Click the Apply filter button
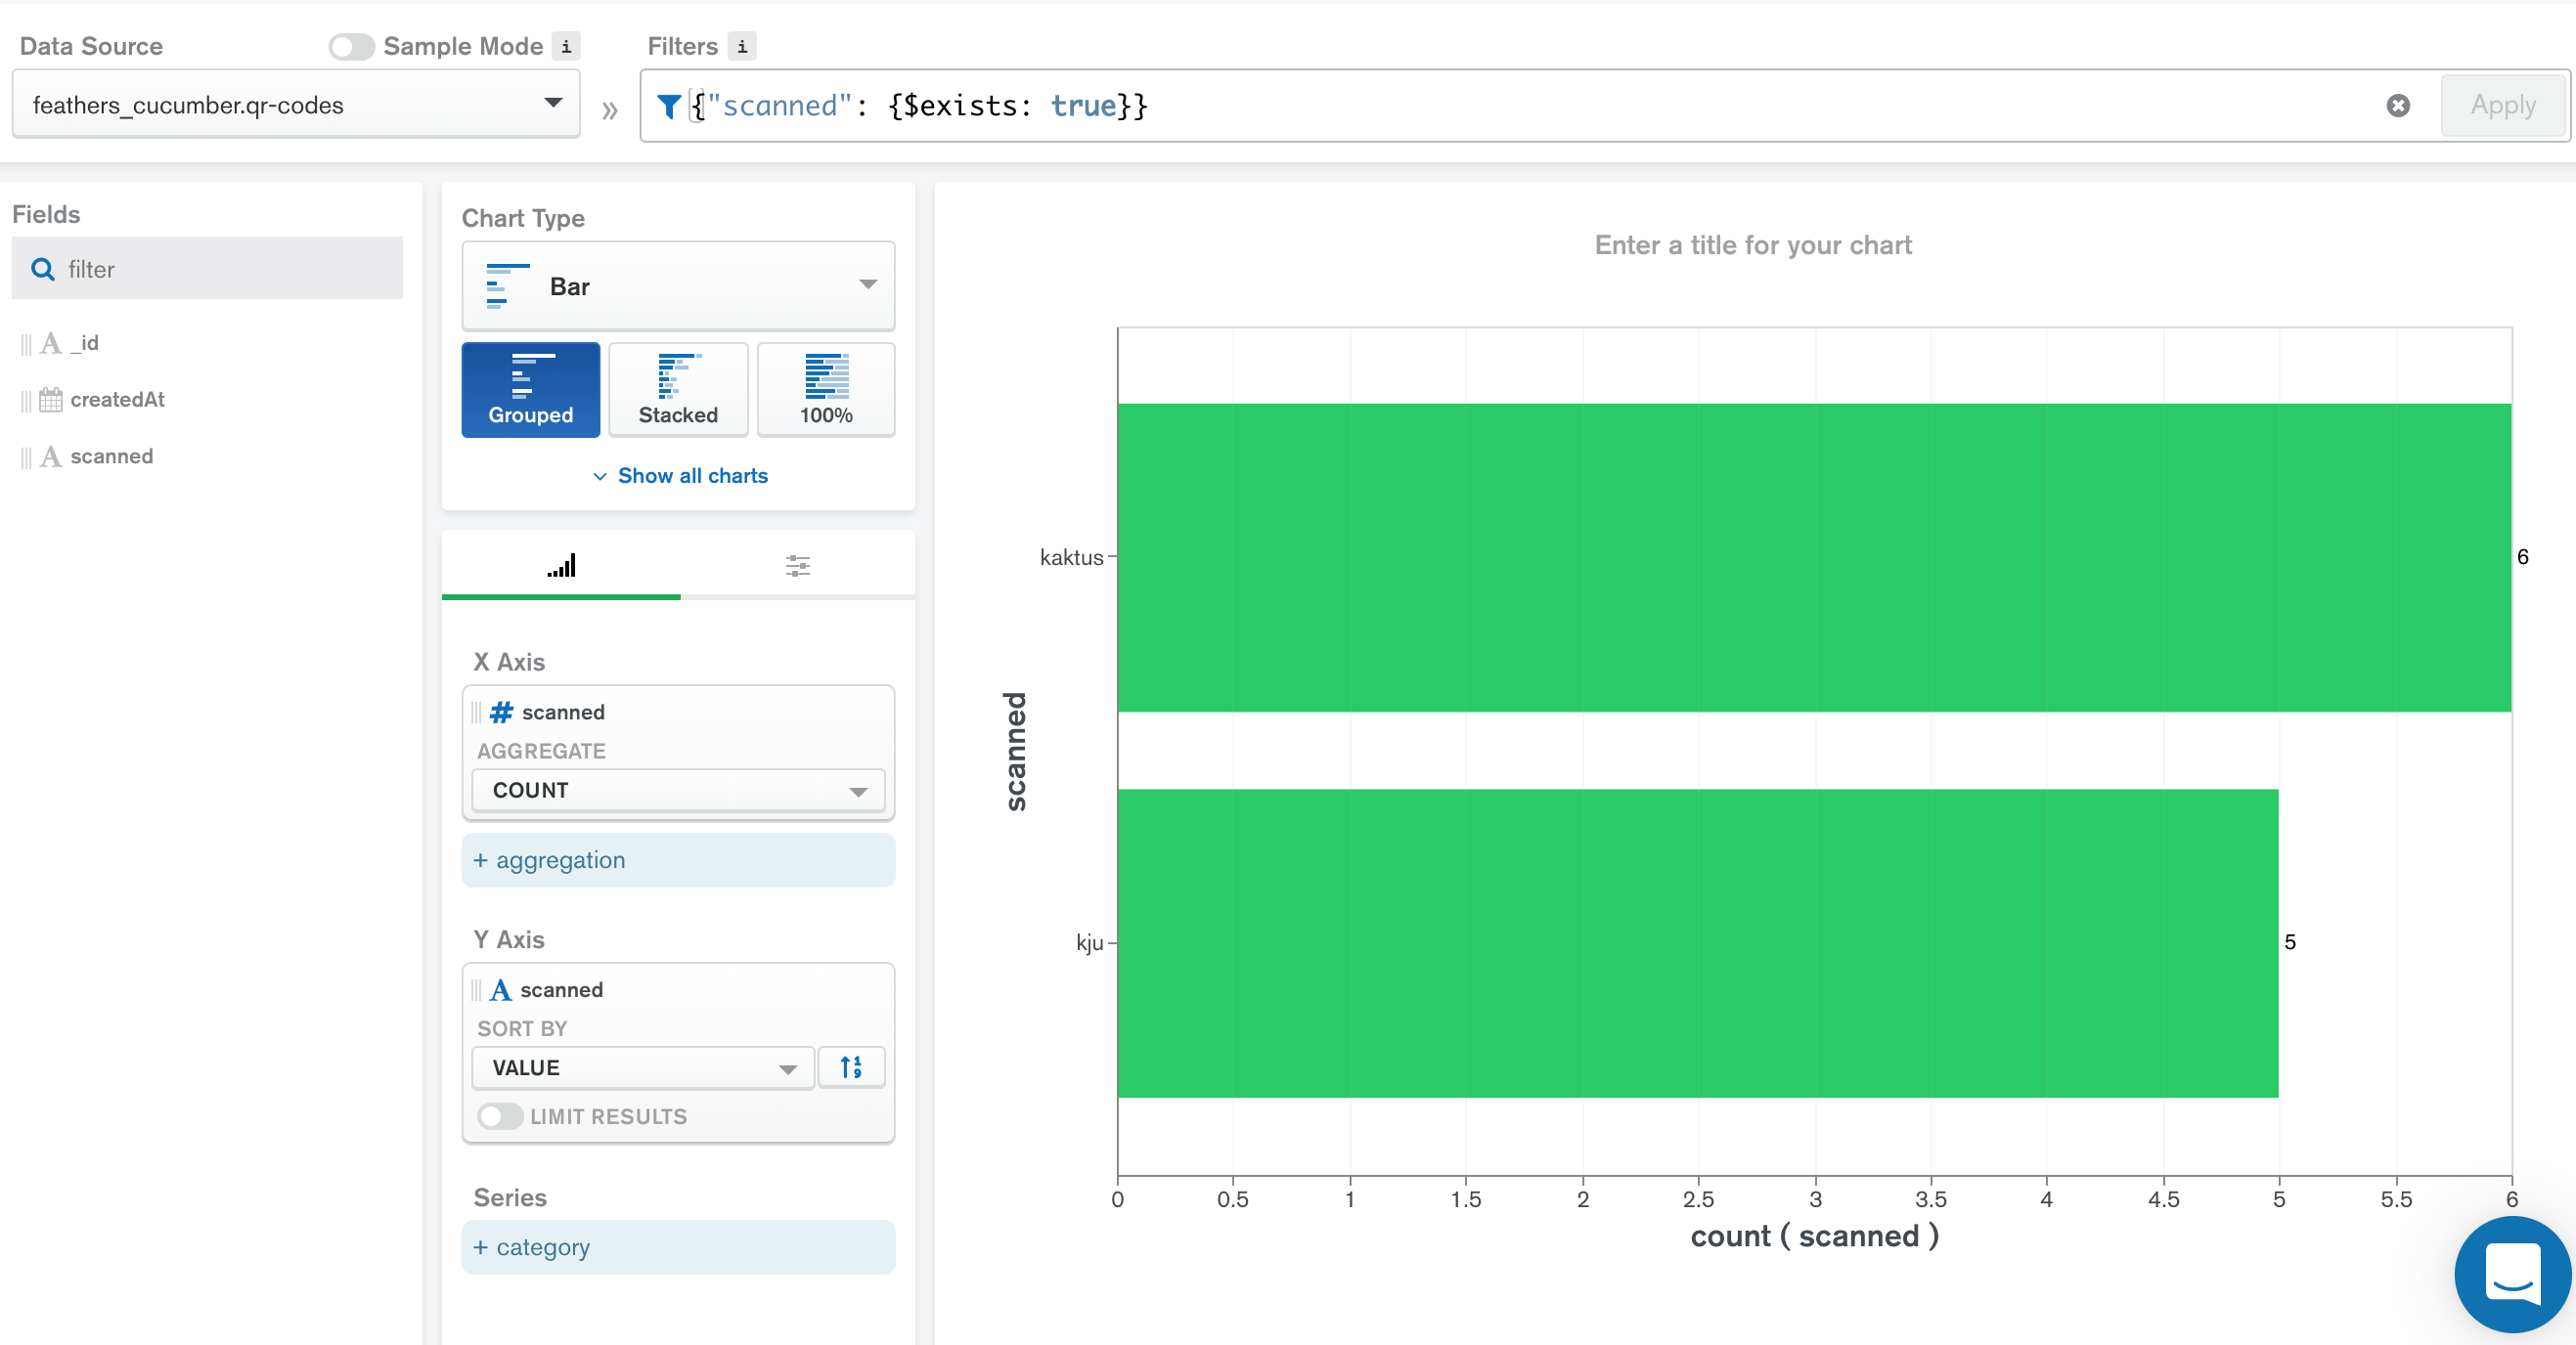Viewport: 2576px width, 1345px height. [2502, 105]
